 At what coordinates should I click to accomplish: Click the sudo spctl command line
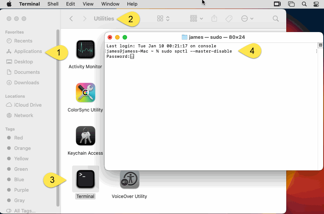197,51
